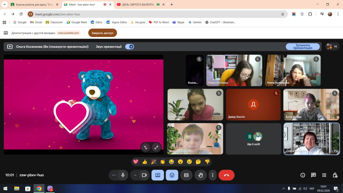The image size is (343, 193).
Task: Select Єва Косюга's video tile
Action: tap(195, 105)
